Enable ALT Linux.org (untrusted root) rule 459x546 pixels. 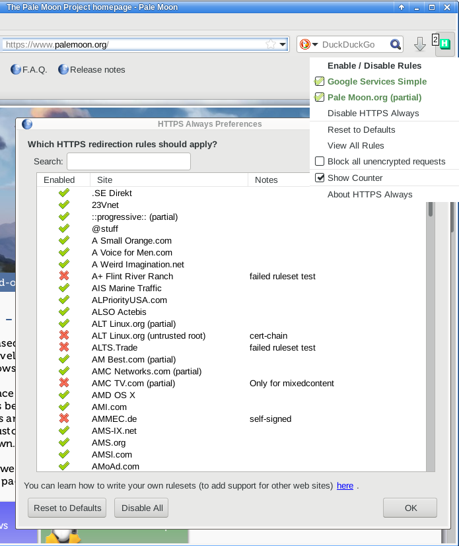[63, 335]
